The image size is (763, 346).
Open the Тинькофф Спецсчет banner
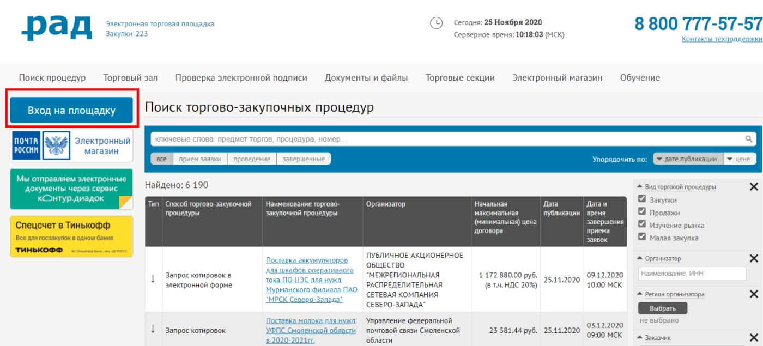[71, 236]
